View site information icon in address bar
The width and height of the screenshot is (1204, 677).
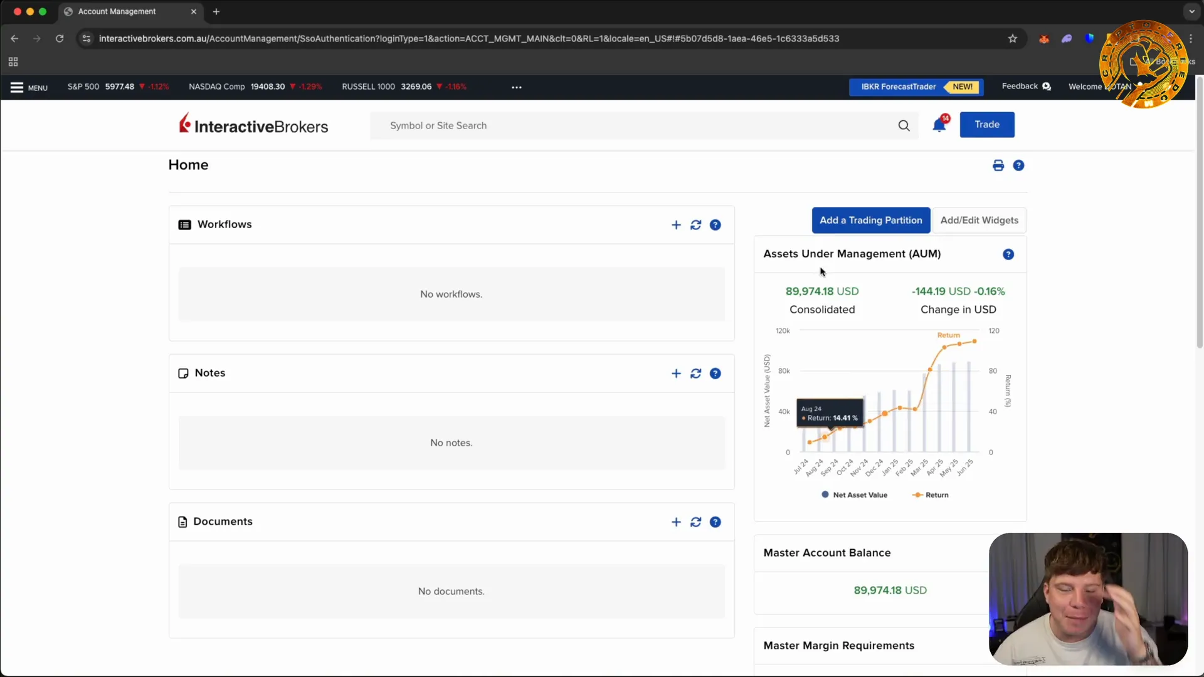click(87, 39)
